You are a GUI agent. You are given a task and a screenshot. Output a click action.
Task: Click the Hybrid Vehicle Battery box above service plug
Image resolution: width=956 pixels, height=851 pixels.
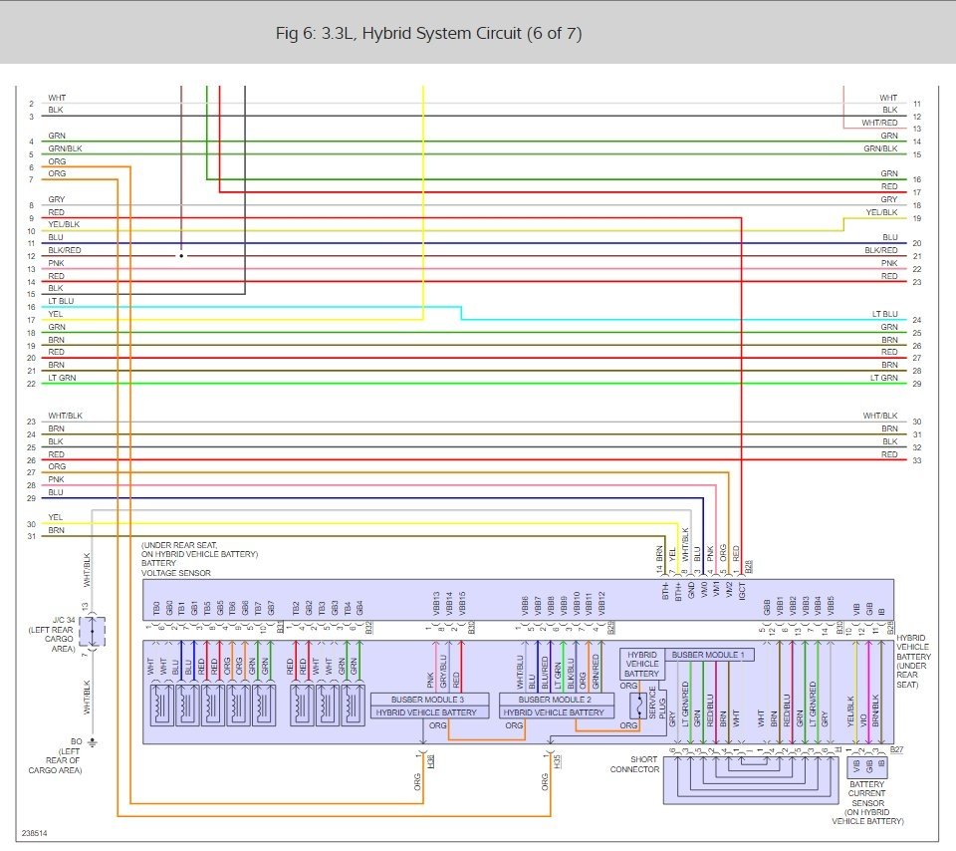(640, 664)
